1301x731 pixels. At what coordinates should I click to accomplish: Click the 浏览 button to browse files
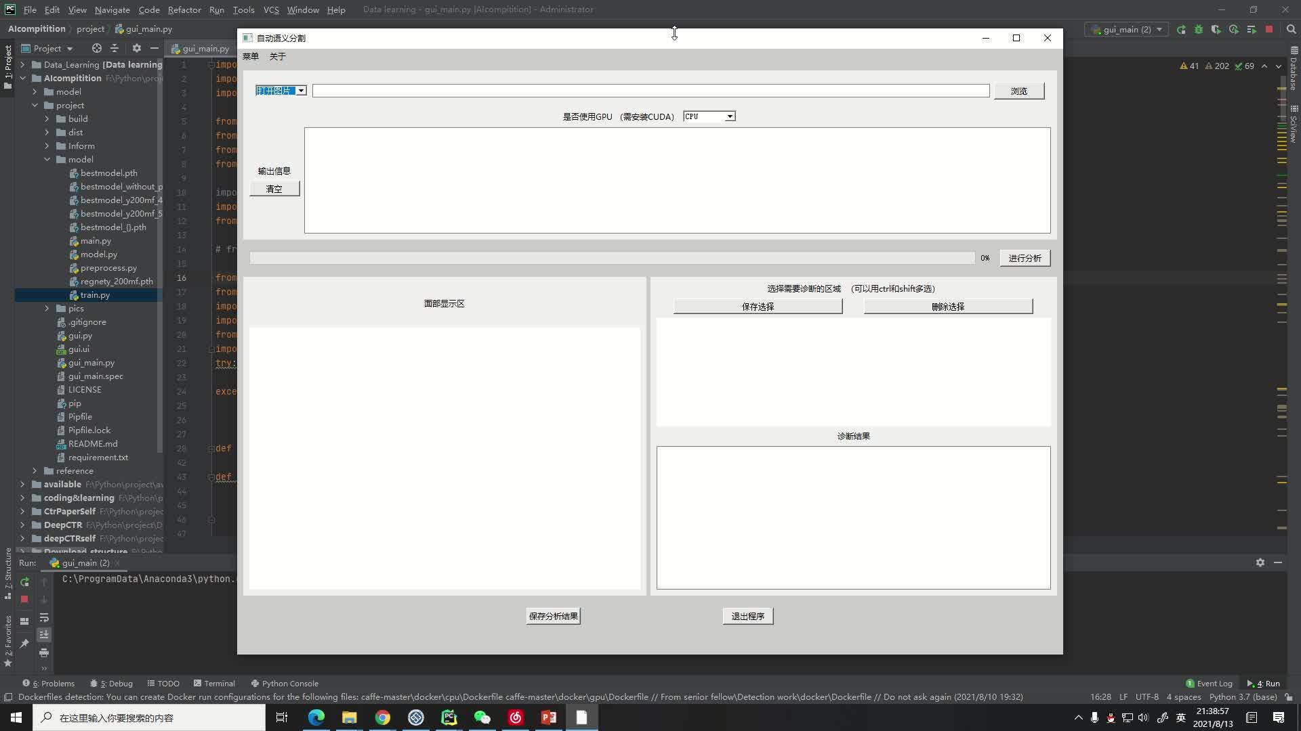click(x=1018, y=90)
